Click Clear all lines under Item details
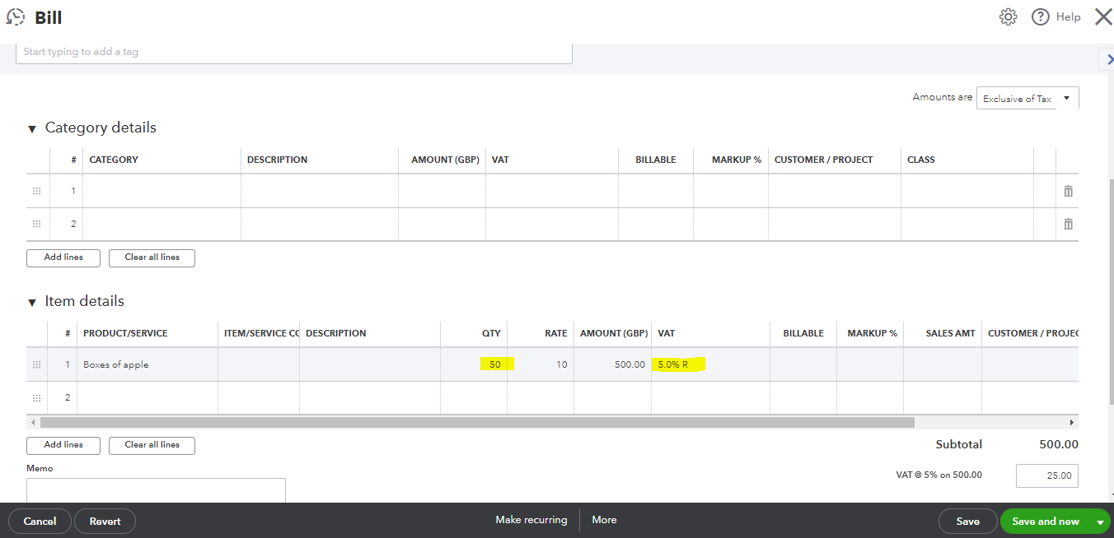The width and height of the screenshot is (1114, 538). click(152, 445)
